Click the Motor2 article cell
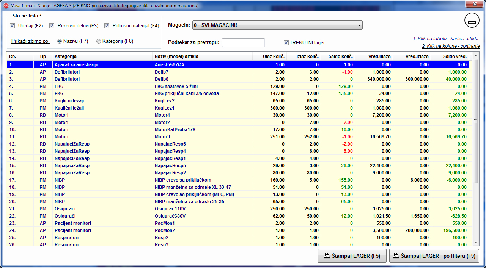 point(203,122)
